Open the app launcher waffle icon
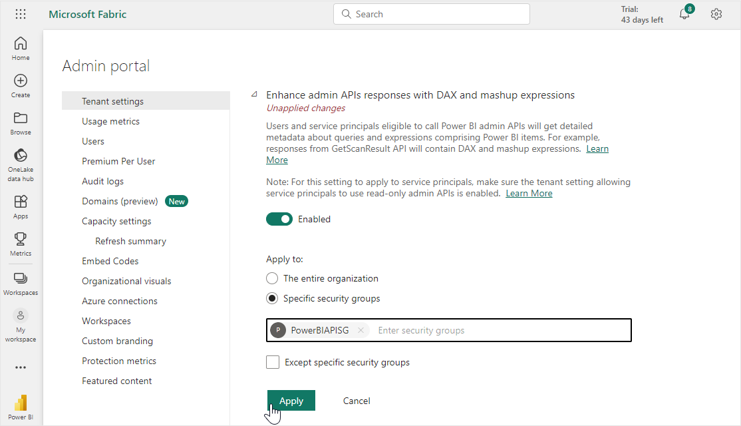Viewport: 741px width, 426px height. tap(21, 14)
